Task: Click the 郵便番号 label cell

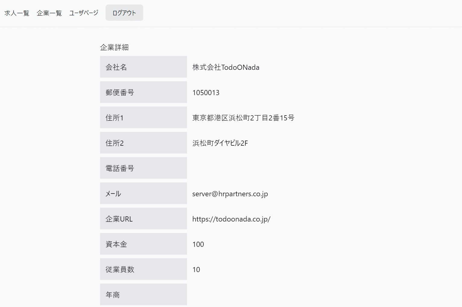Action: (143, 92)
